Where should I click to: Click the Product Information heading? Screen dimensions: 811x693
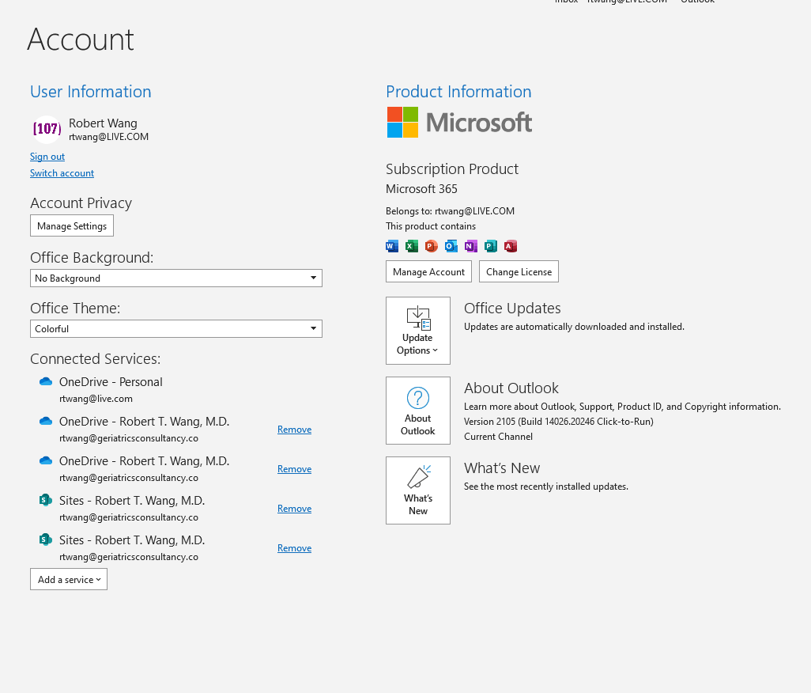[458, 92]
